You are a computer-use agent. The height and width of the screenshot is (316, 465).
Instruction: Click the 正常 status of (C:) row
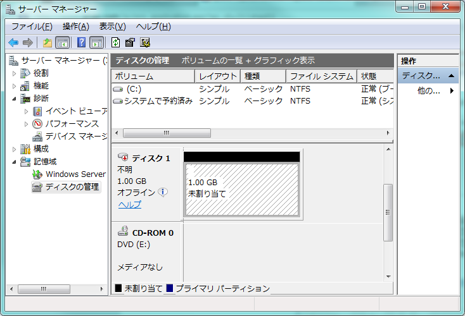(377, 88)
